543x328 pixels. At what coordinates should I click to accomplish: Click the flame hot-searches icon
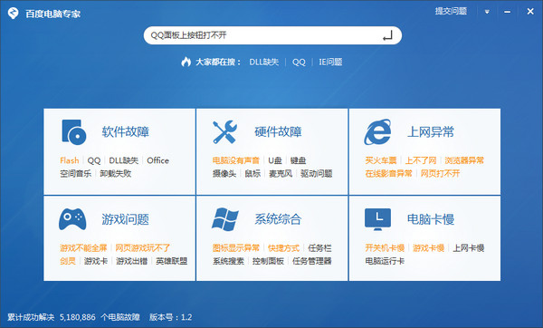[186, 62]
